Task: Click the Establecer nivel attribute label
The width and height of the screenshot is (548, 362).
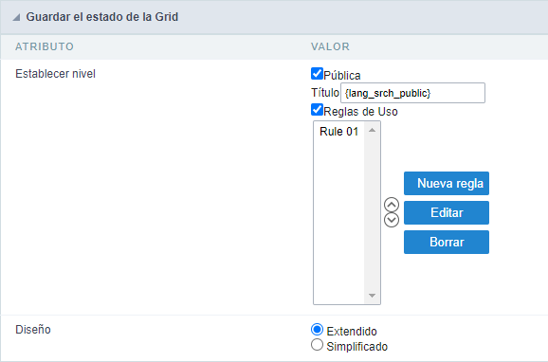Action: [x=55, y=74]
